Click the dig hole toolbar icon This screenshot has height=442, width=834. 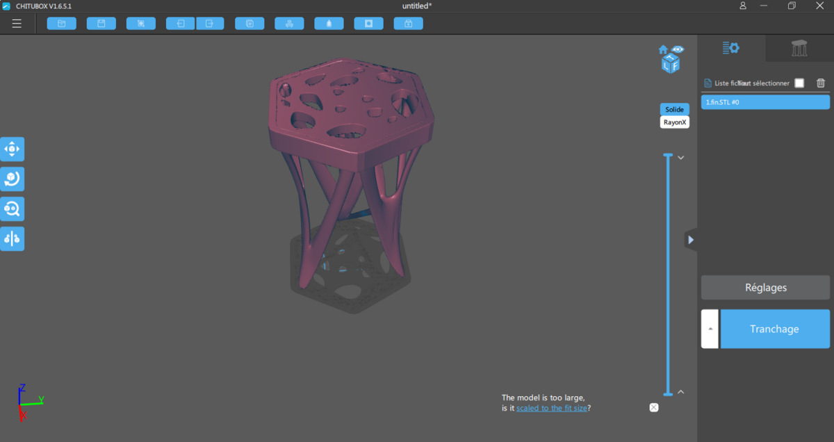pyautogui.click(x=368, y=24)
